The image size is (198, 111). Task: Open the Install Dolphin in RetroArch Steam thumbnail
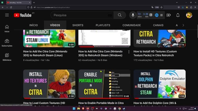(x=160, y=84)
